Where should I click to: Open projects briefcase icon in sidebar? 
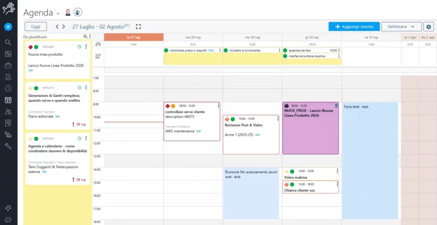point(8,65)
